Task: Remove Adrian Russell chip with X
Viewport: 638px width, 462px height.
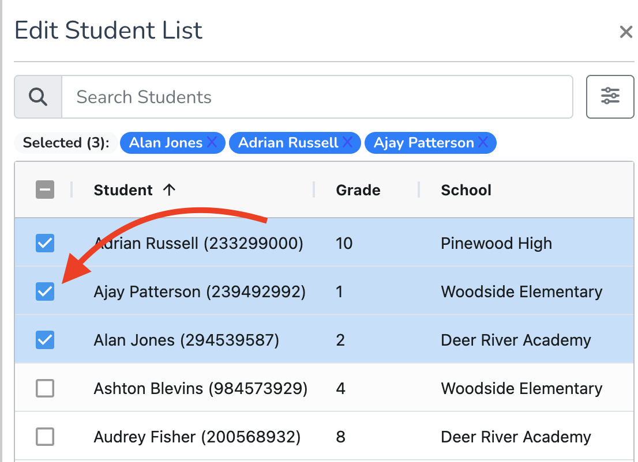Action: [x=347, y=142]
